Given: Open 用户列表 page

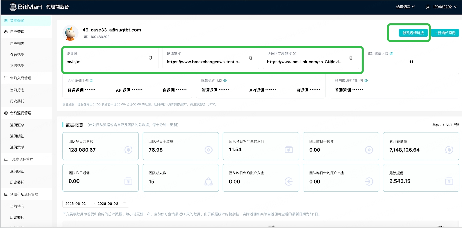Looking at the screenshot, I should coord(17,44).
